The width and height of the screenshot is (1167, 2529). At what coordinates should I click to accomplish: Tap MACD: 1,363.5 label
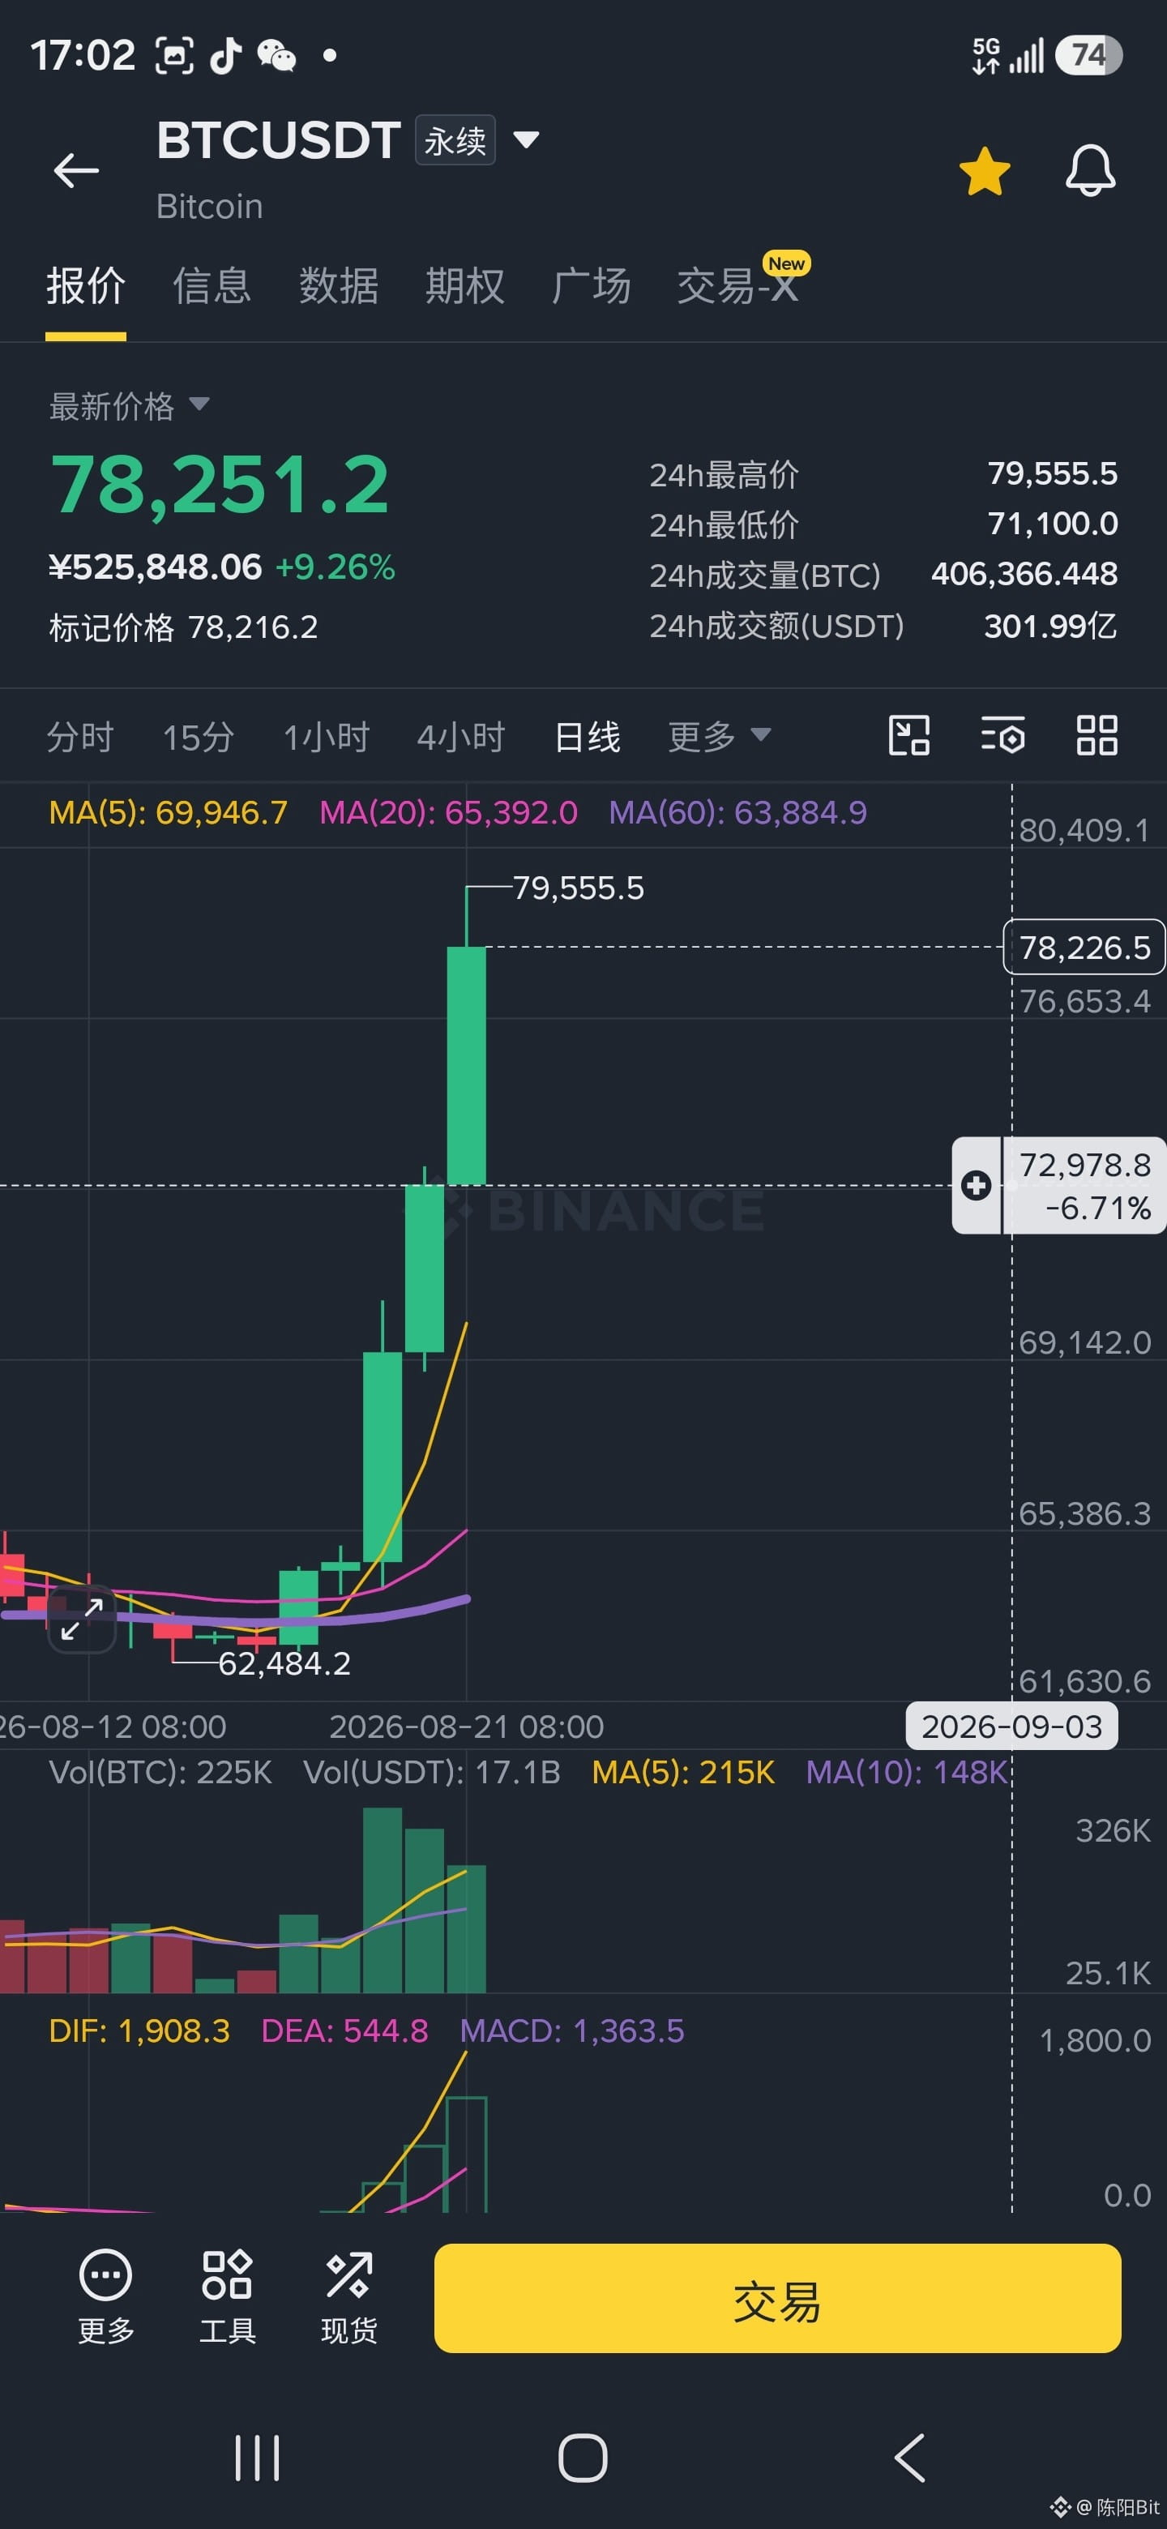[x=572, y=2030]
